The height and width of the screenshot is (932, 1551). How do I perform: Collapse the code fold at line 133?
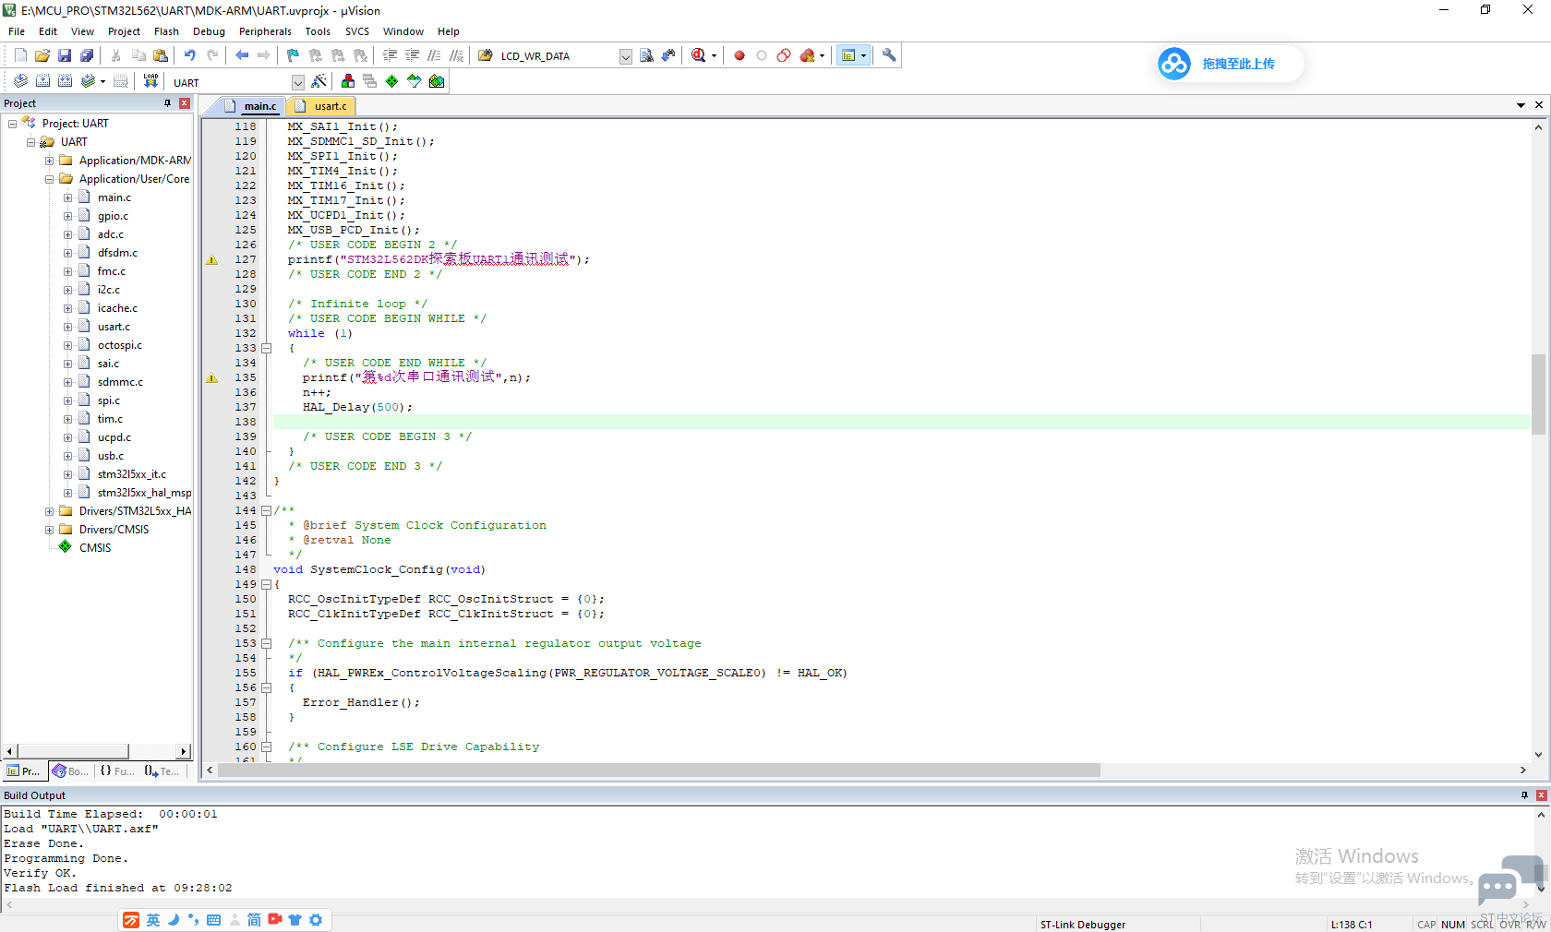point(266,348)
